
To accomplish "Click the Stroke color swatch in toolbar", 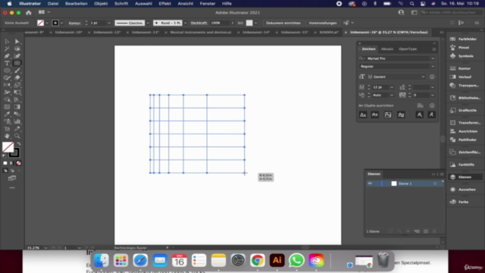I will click(x=14, y=152).
